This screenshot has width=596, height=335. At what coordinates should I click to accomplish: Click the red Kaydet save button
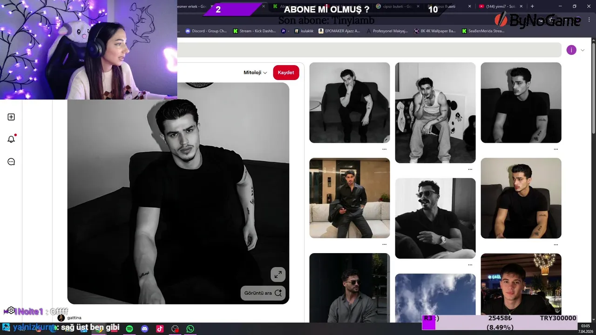286,73
